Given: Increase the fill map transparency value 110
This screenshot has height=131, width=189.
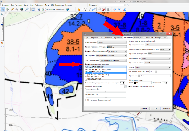Looking at the screenshot, I should tap(167, 82).
